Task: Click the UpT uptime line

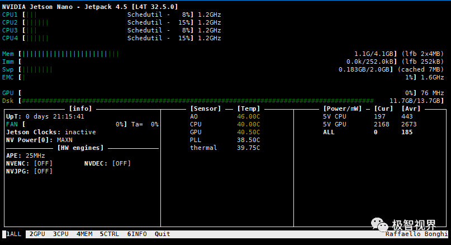Action: (x=45, y=116)
